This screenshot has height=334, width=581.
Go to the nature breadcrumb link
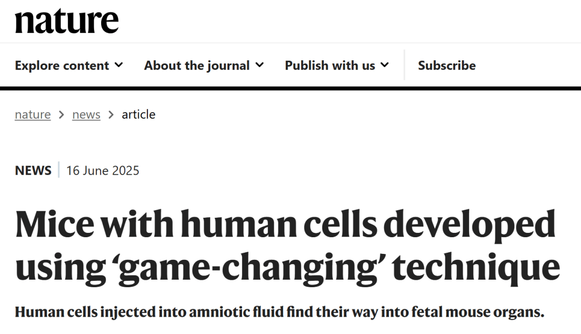click(33, 115)
